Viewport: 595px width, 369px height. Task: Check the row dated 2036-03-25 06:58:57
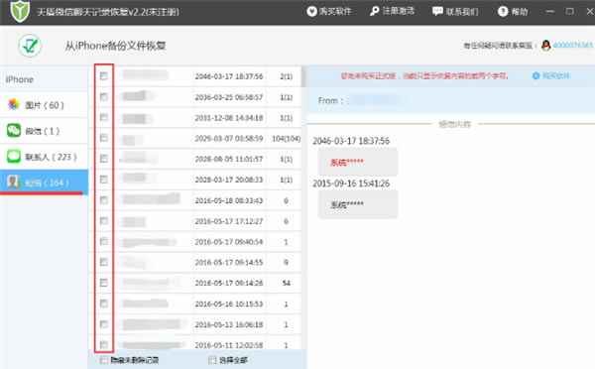(x=103, y=97)
